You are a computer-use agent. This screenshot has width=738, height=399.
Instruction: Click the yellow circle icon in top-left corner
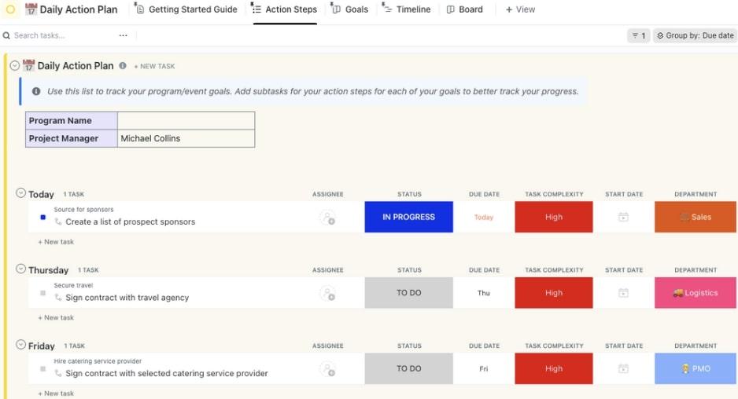[10, 9]
